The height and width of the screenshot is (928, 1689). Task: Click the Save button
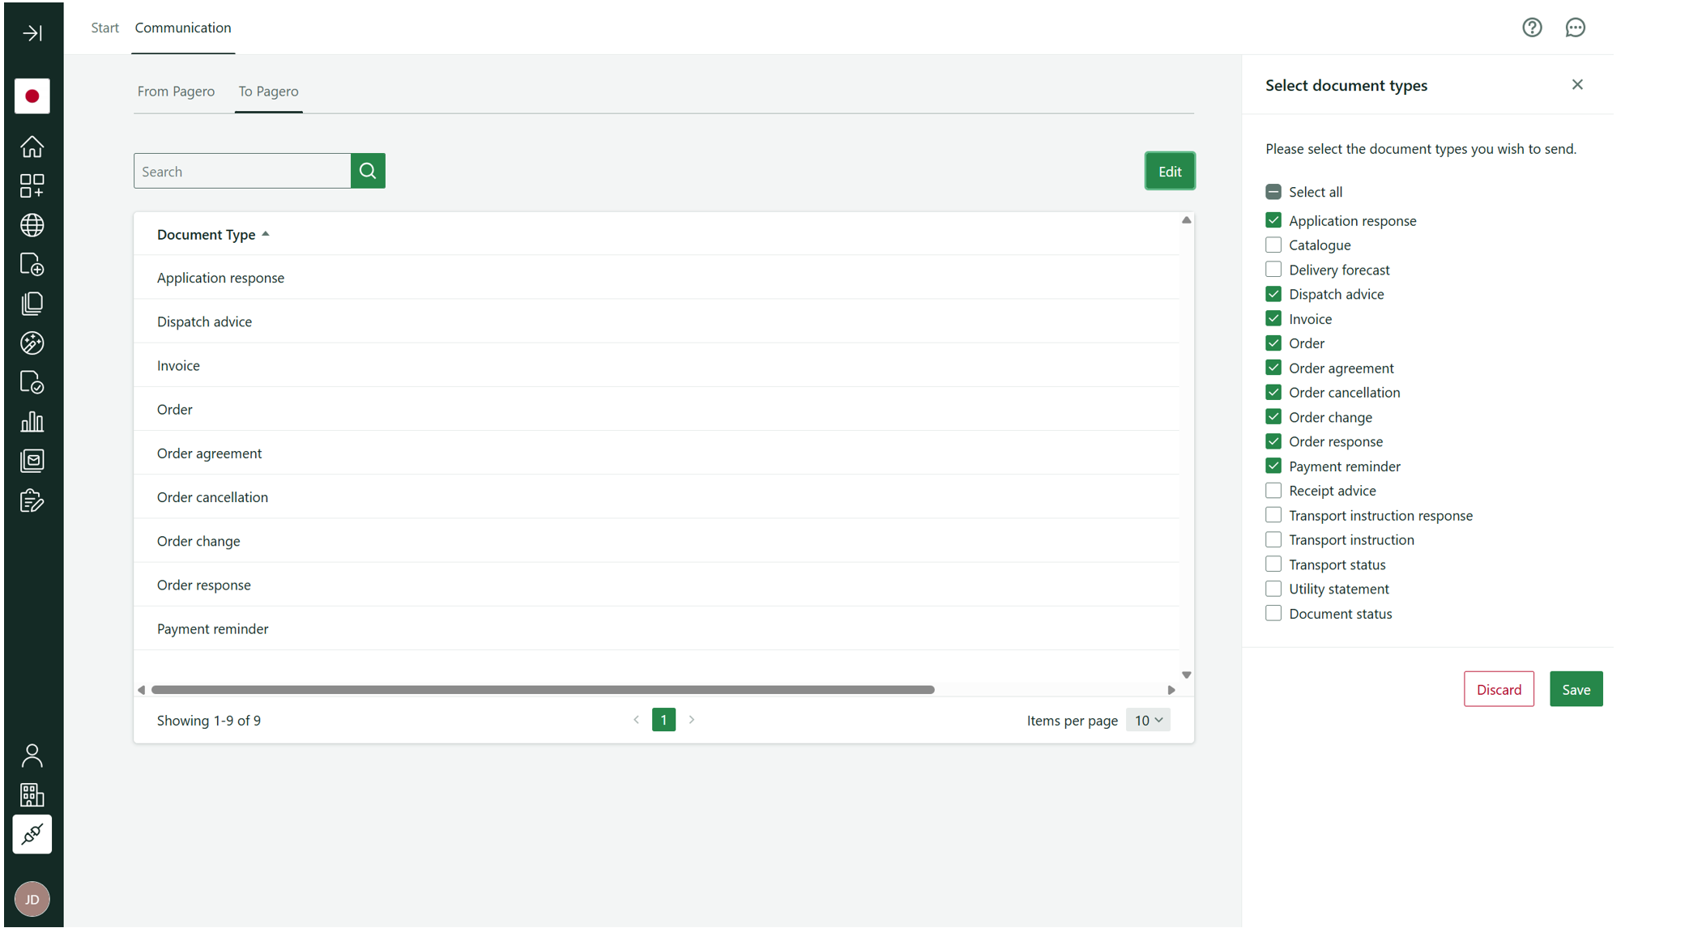coord(1576,689)
